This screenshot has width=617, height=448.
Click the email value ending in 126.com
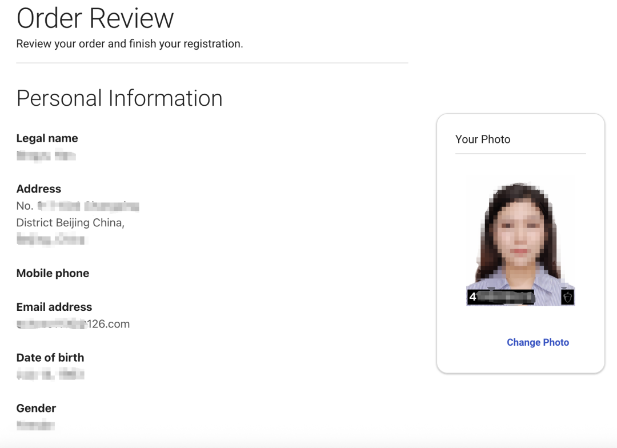click(73, 324)
